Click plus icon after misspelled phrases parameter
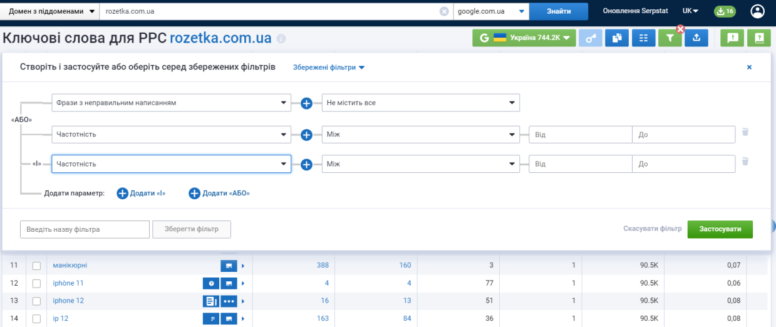 306,103
